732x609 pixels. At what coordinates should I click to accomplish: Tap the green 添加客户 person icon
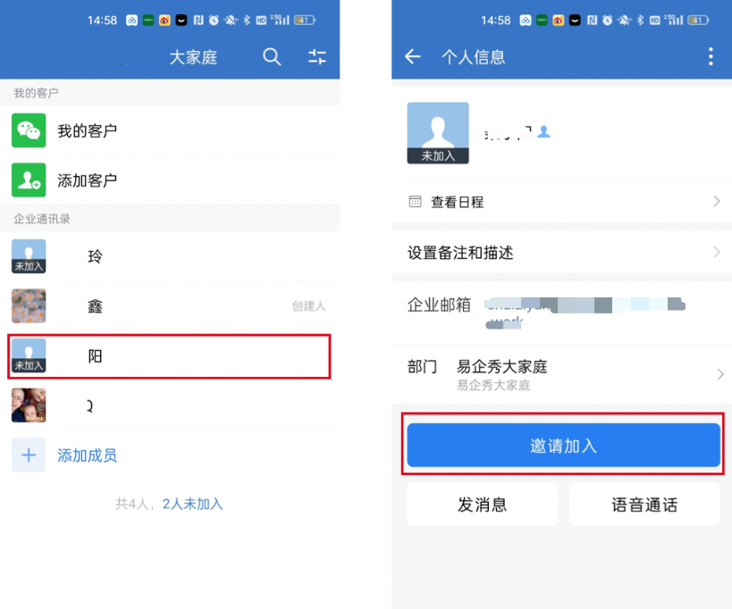pyautogui.click(x=29, y=180)
